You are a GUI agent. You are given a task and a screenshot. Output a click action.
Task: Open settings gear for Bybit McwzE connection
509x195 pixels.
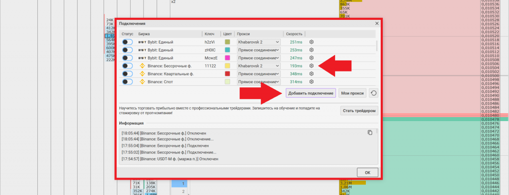[x=311, y=58]
